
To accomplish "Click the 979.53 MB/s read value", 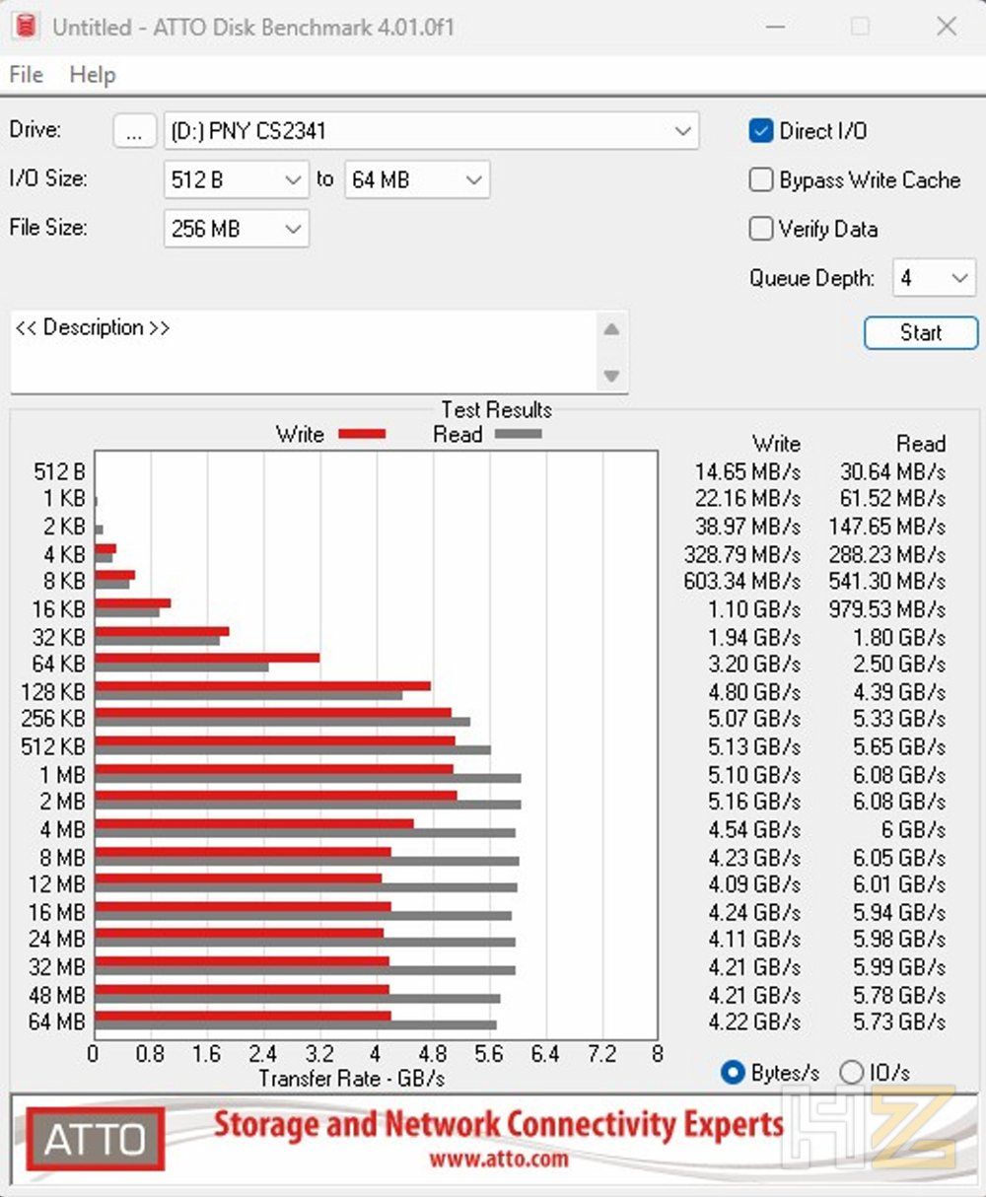I will (x=887, y=609).
